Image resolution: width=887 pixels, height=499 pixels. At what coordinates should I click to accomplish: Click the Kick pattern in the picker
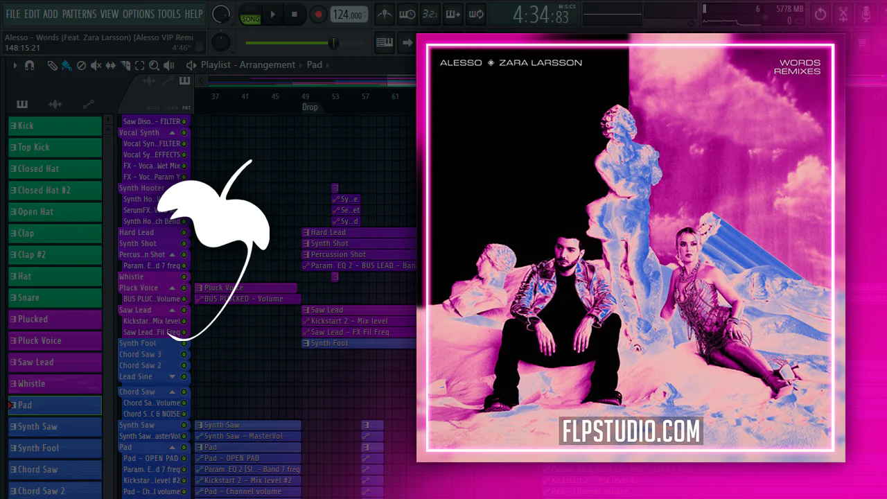coord(55,126)
